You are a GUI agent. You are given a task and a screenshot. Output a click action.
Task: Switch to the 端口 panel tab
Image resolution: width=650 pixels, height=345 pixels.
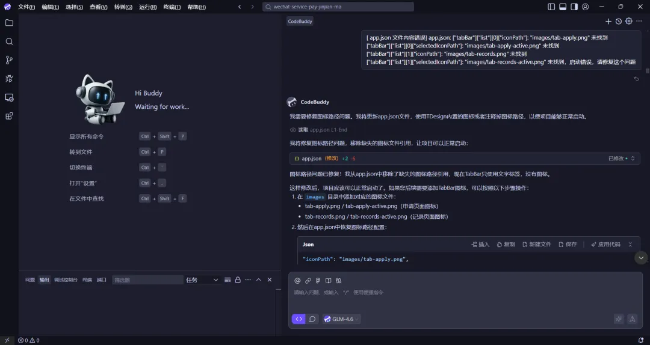(102, 280)
